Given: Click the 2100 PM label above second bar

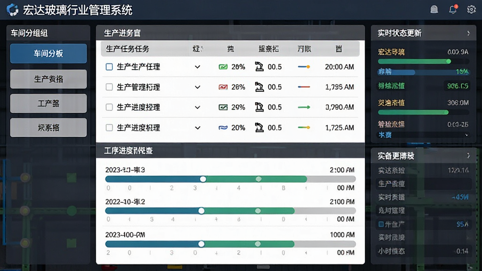Looking at the screenshot, I should coord(342,202).
